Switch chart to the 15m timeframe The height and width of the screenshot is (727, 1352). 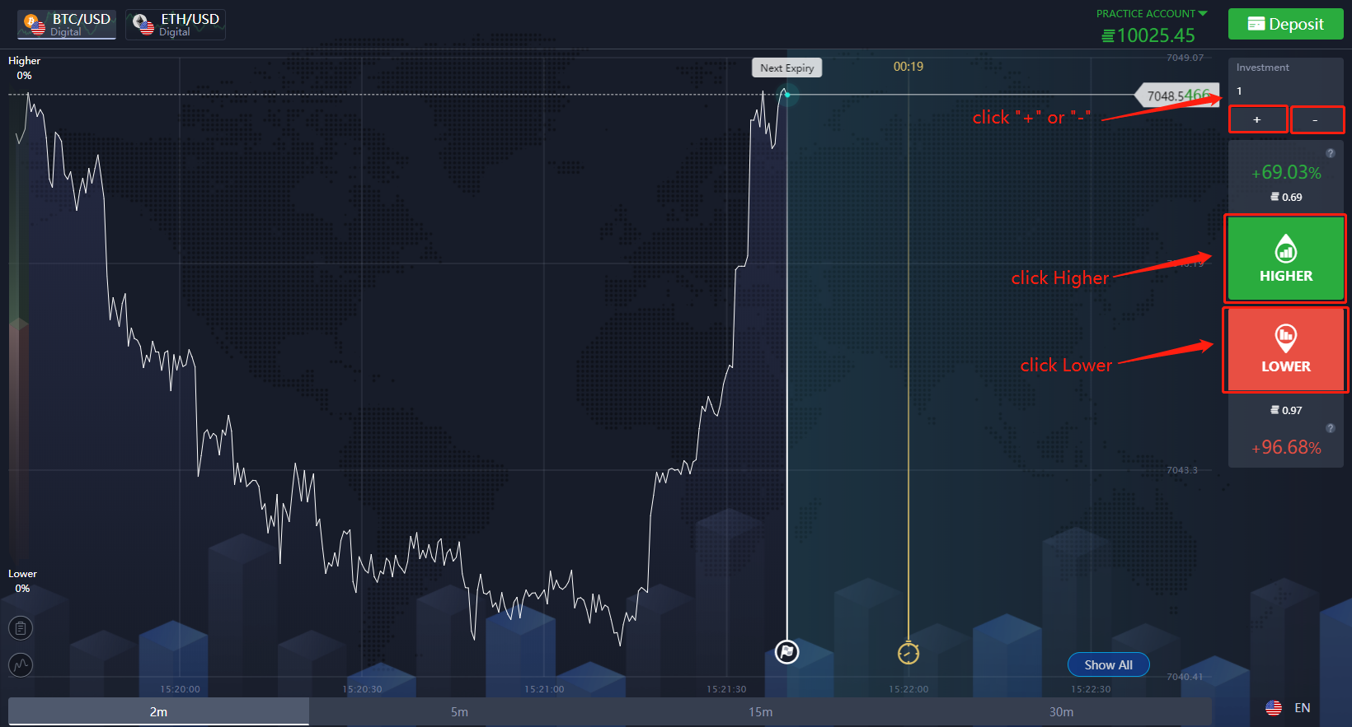[x=760, y=712]
